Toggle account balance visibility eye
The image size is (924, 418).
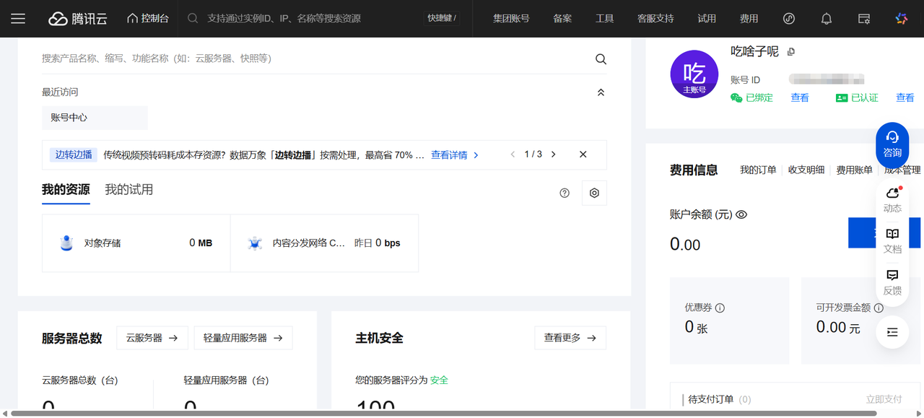pos(741,214)
